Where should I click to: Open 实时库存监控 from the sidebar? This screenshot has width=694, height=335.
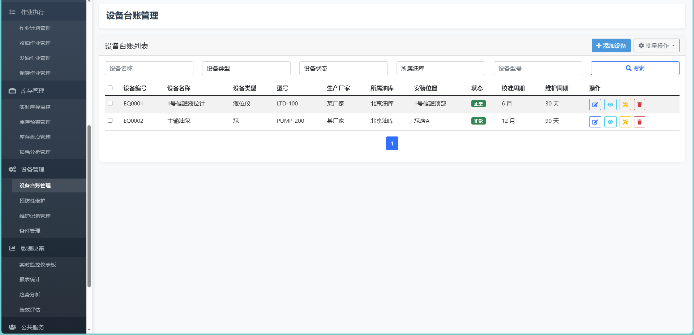point(35,107)
